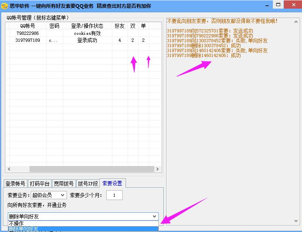302x232 pixels.
Task: Click the 登录成功 status cell
Action: coord(87,40)
